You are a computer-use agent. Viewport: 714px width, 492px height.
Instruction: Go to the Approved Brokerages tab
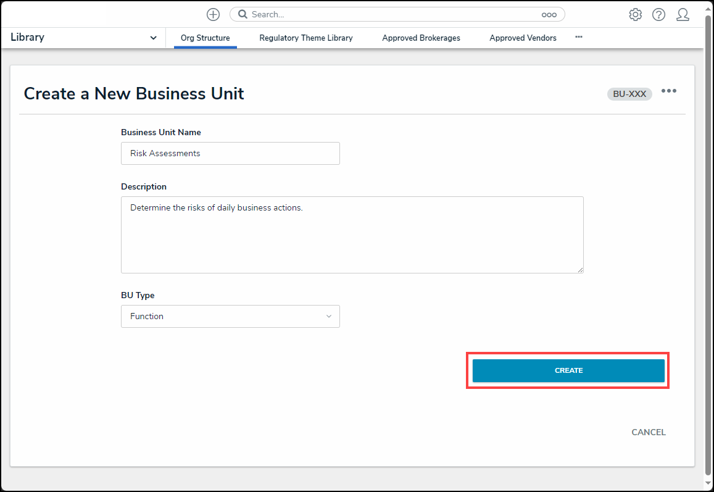pyautogui.click(x=421, y=38)
